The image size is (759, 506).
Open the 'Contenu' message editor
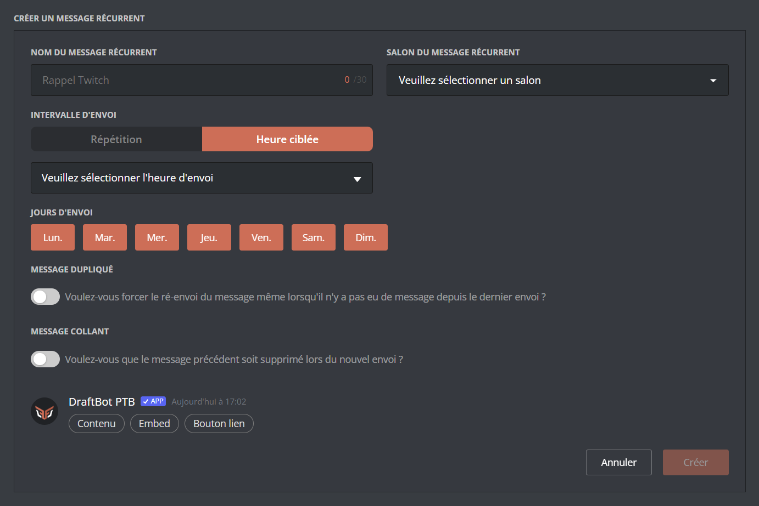96,423
